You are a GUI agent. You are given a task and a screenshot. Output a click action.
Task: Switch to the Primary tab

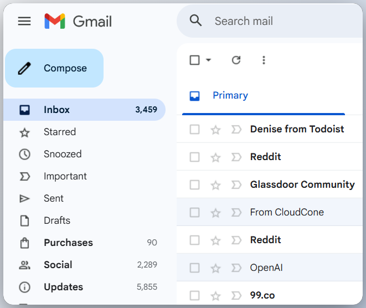(264, 95)
